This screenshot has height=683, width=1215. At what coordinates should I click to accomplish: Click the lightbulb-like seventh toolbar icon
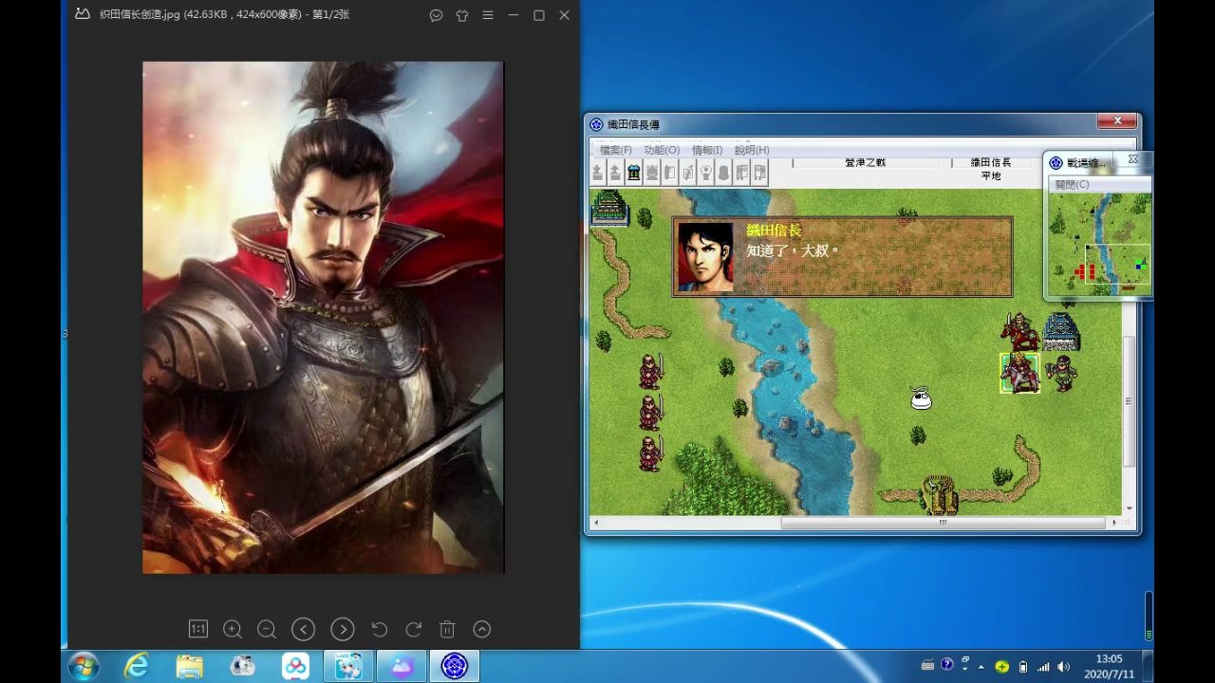[x=706, y=172]
